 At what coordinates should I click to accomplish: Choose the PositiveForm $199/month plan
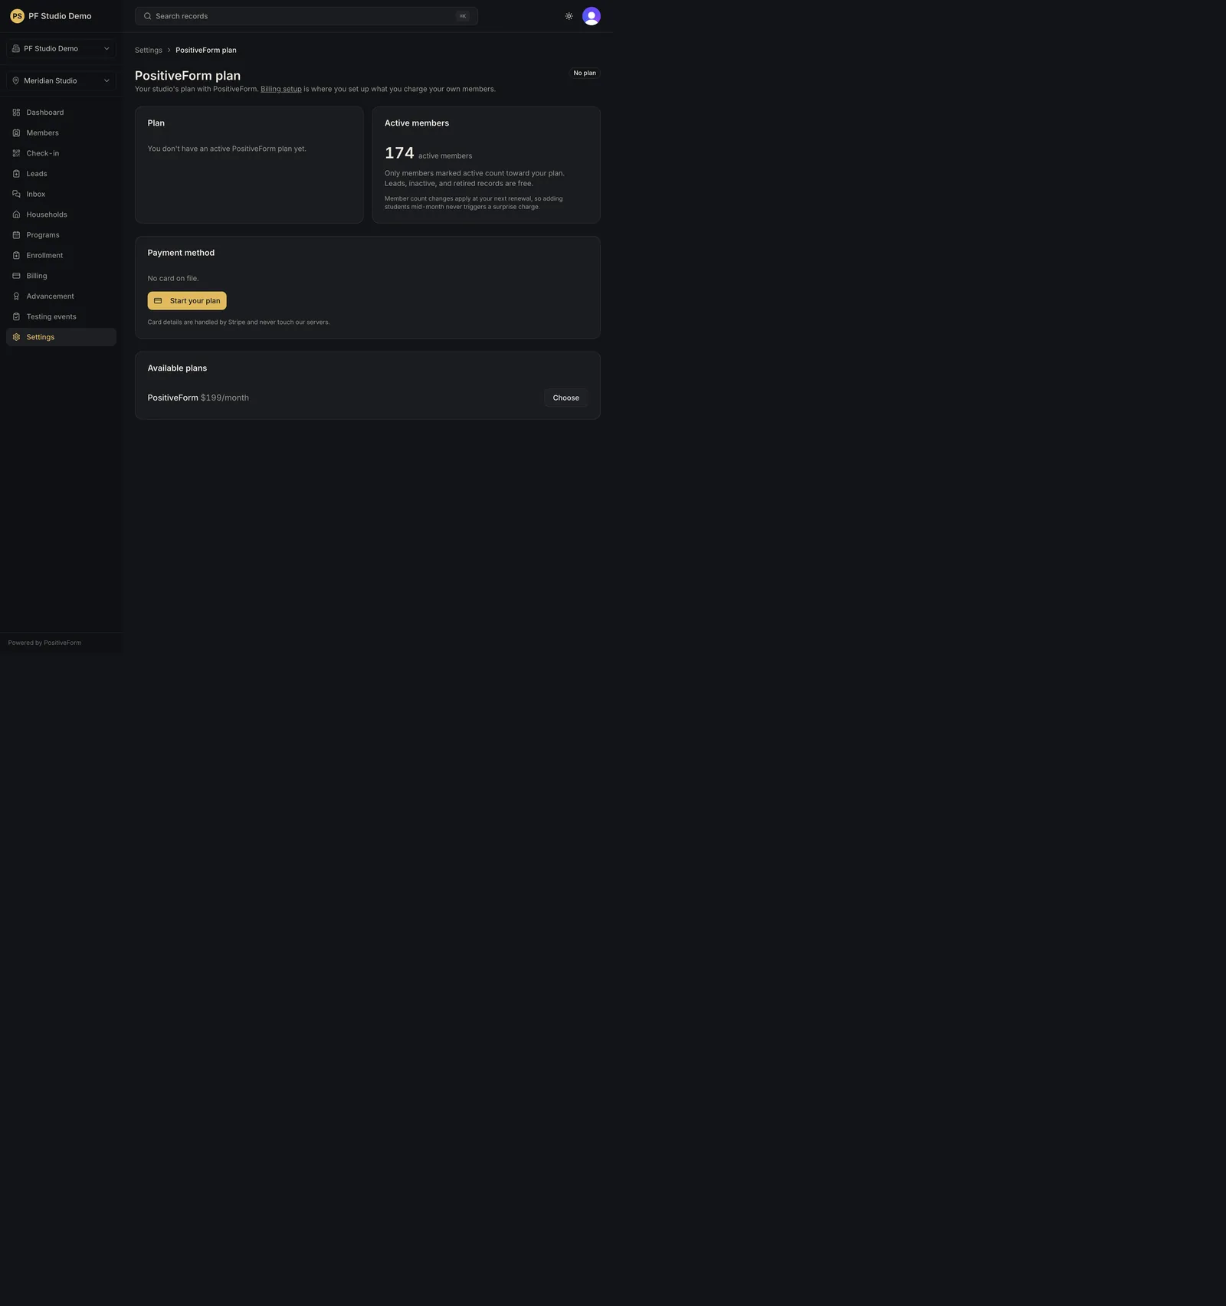[566, 398]
